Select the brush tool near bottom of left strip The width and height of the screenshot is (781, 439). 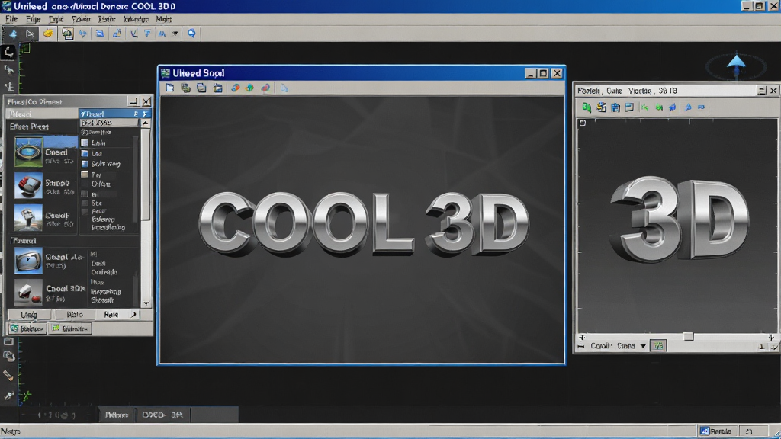(8, 375)
